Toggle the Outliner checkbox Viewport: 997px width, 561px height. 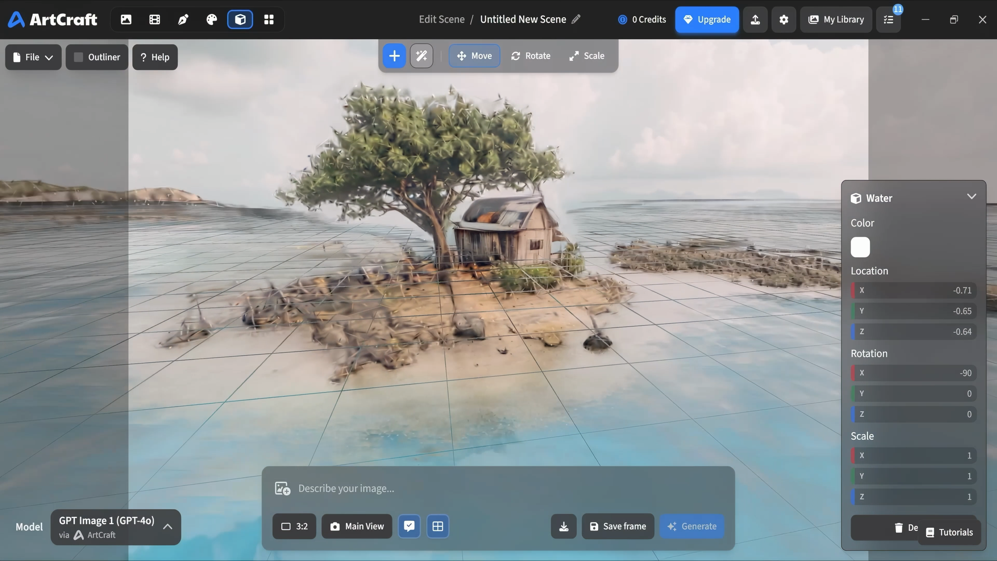[79, 57]
